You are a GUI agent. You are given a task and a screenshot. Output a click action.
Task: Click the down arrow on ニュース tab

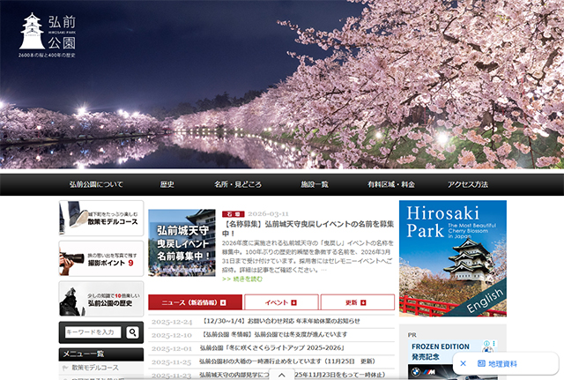(x=223, y=302)
